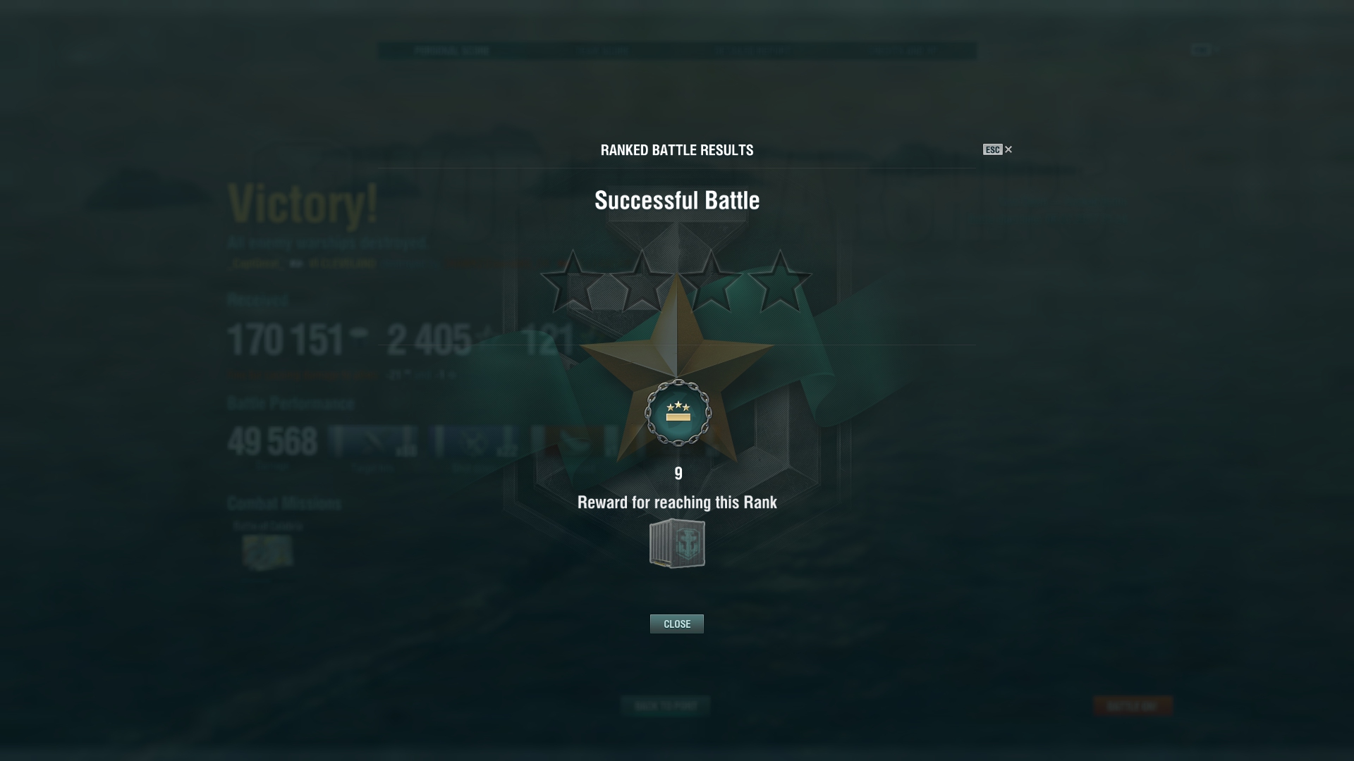Viewport: 1354px width, 761px height.
Task: Open the blurred Team Score tab
Action: tap(604, 51)
